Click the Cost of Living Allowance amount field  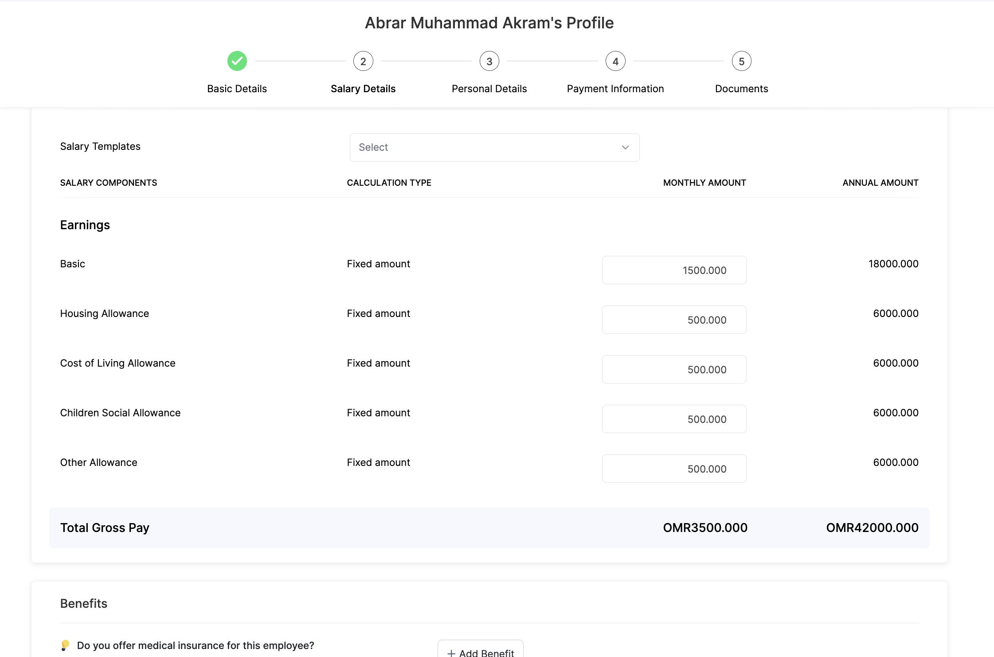point(674,369)
